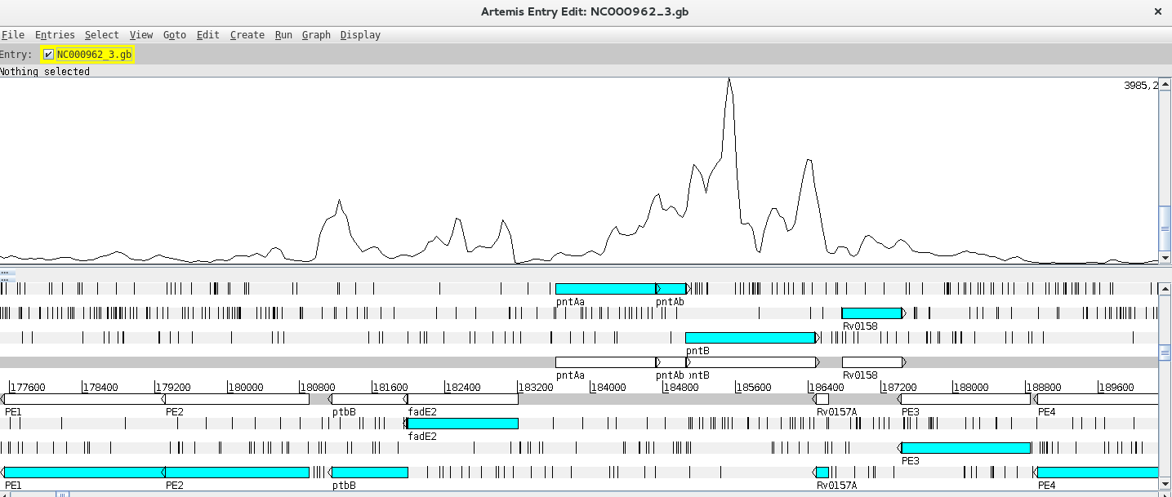Select the cyan ptbB feature box

coord(369,473)
